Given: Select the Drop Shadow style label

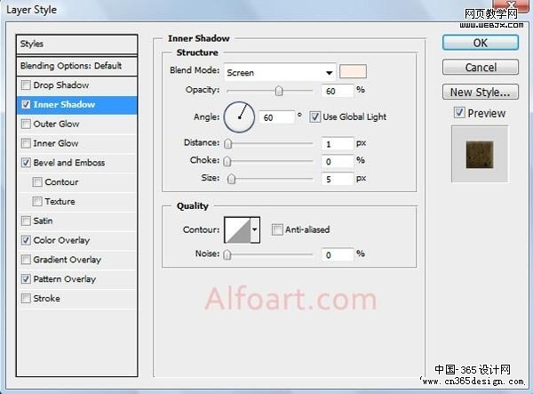Looking at the screenshot, I should 61,85.
